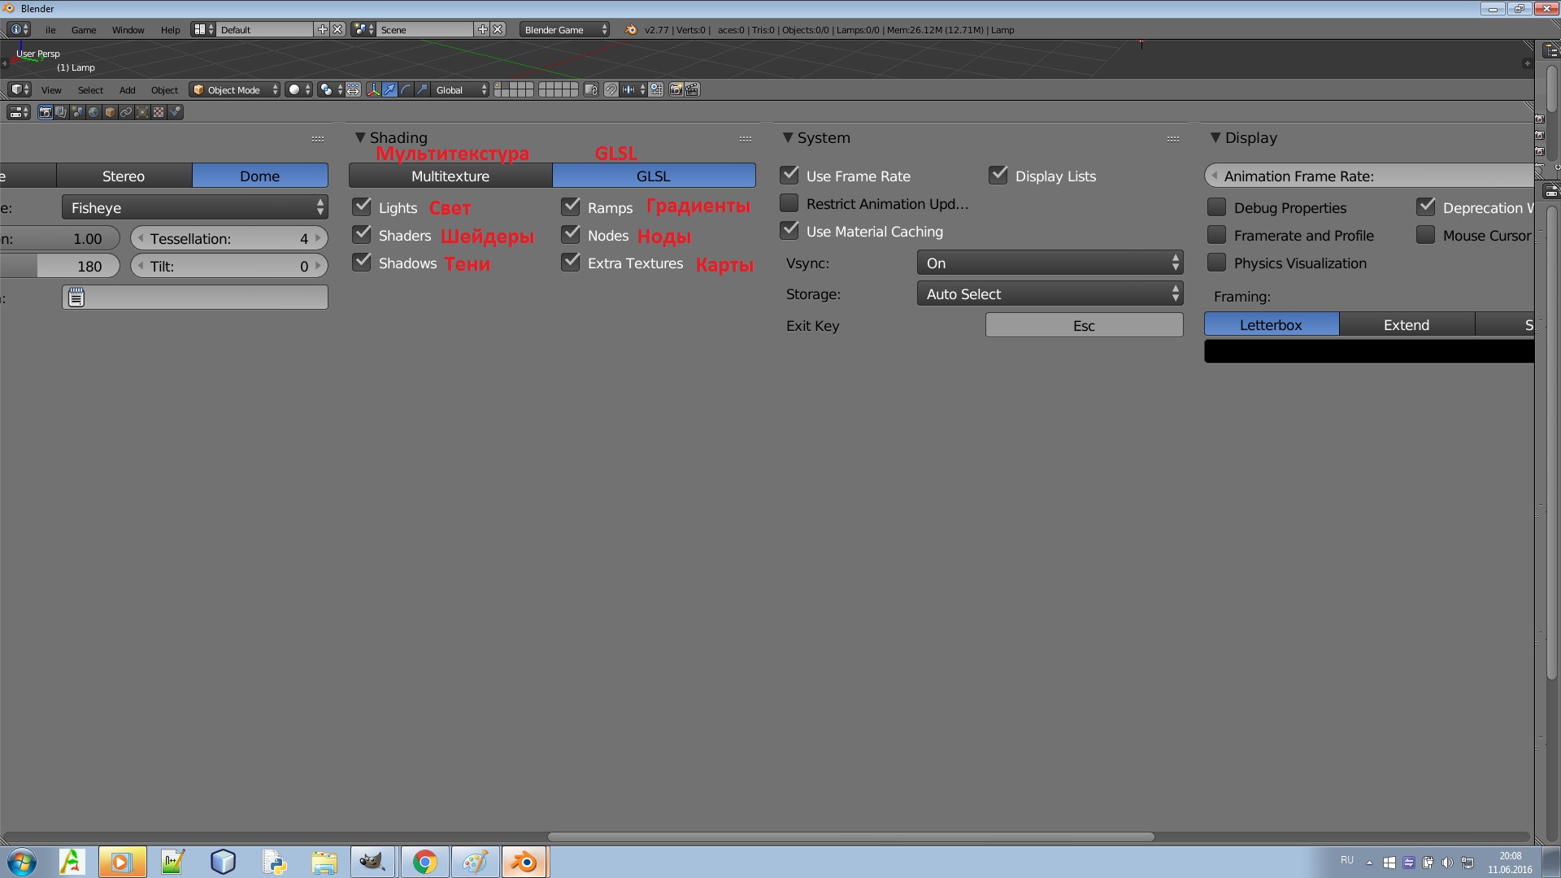Image resolution: width=1561 pixels, height=878 pixels.
Task: Click the scene browse icon
Action: [x=363, y=29]
